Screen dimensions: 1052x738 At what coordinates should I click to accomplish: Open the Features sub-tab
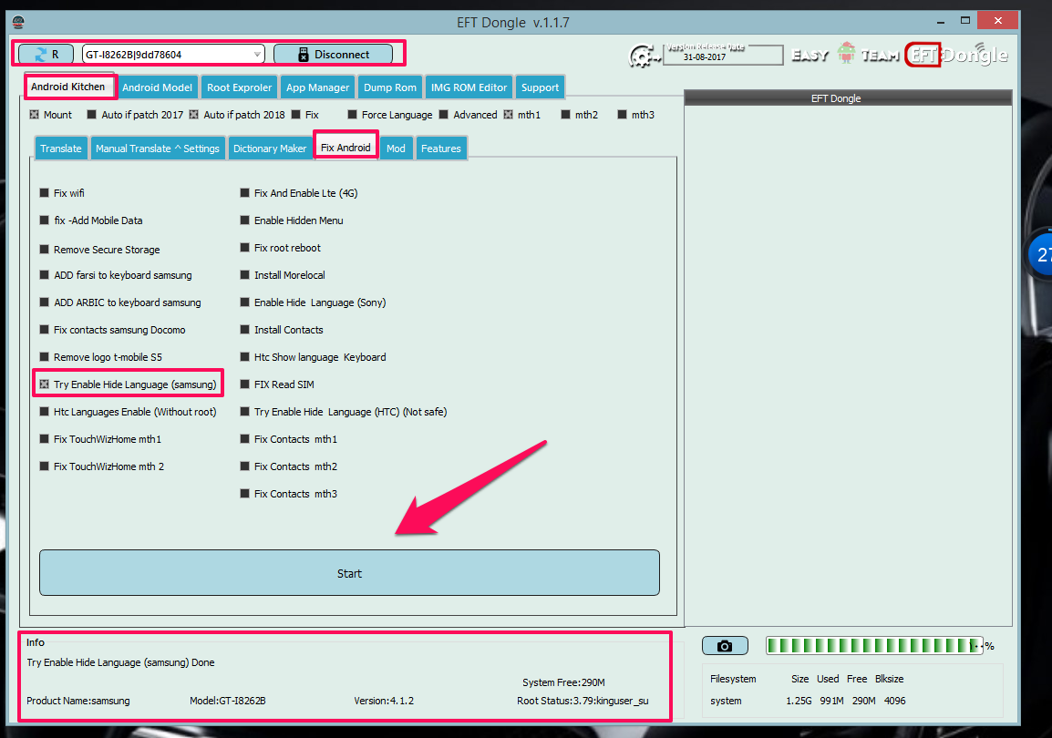click(x=441, y=149)
